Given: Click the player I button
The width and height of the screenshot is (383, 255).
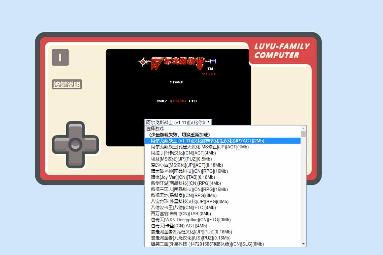Looking at the screenshot, I should pyautogui.click(x=60, y=57).
